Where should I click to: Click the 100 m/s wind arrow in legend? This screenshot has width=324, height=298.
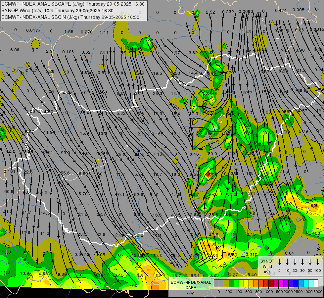[x=318, y=262]
